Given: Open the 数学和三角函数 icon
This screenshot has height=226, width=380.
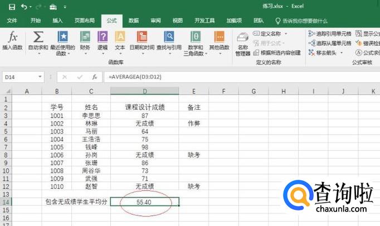Looking at the screenshot, I should (196, 37).
